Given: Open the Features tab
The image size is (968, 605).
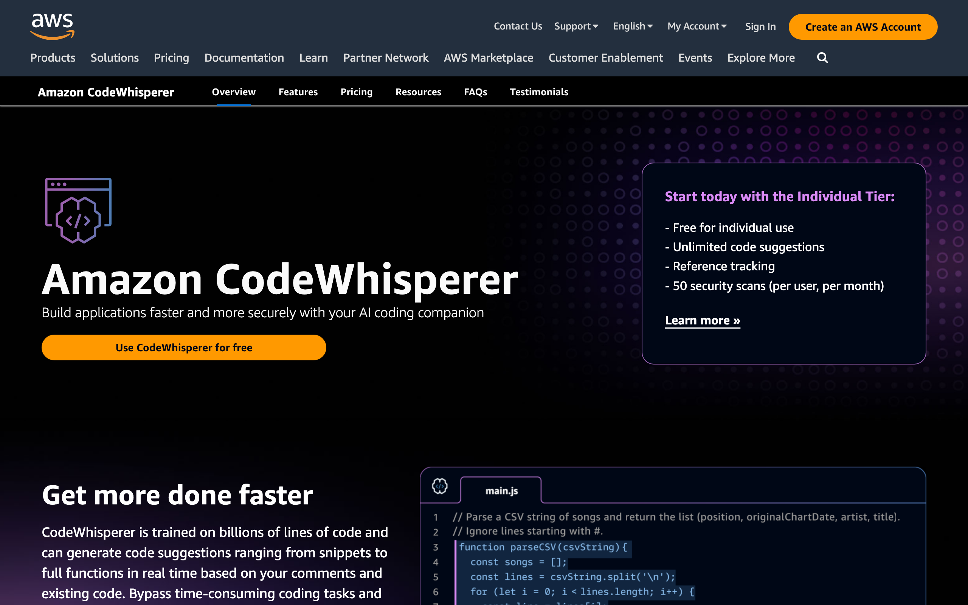Looking at the screenshot, I should 298,91.
